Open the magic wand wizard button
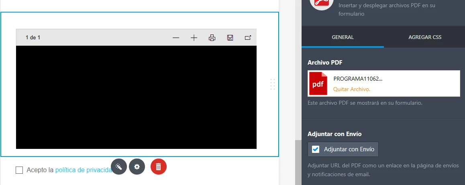This screenshot has height=185, width=465. click(119, 167)
